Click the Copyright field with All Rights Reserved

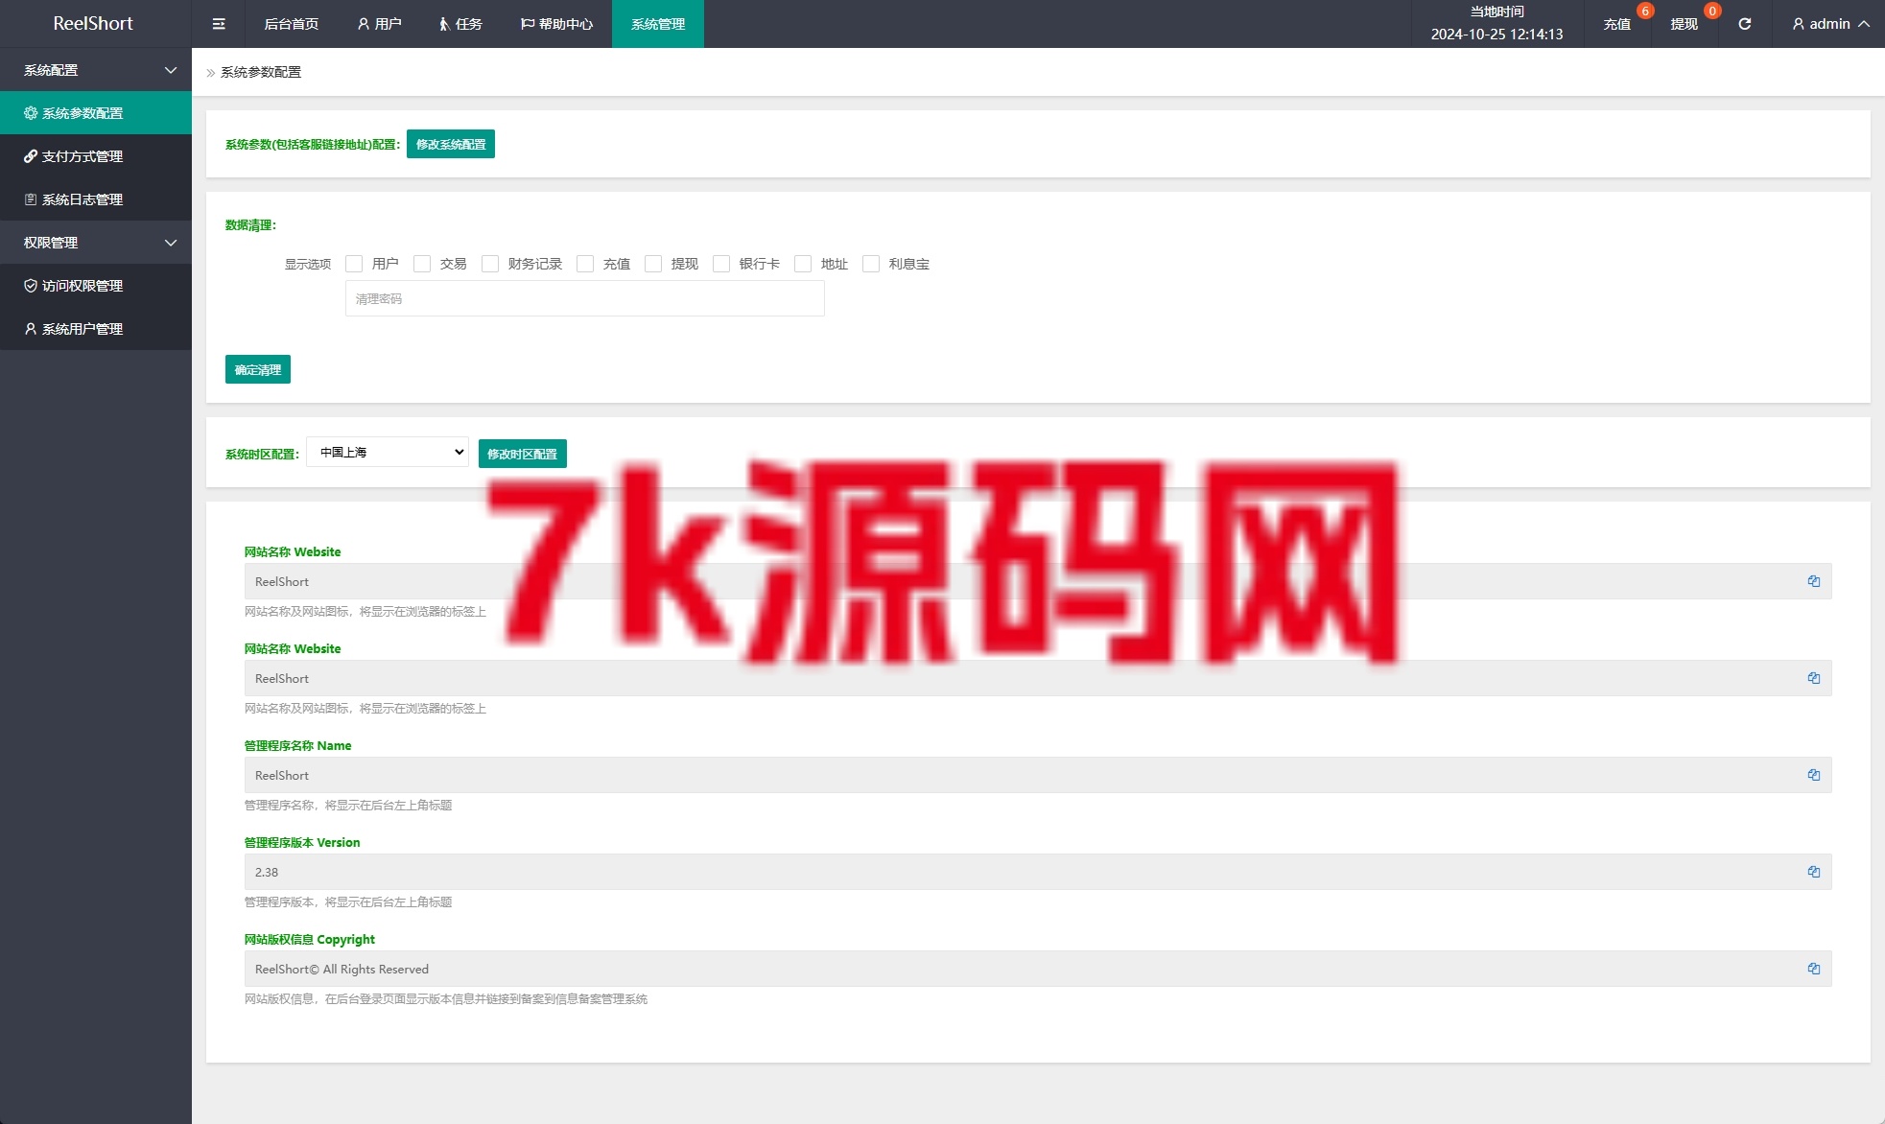point(1038,969)
